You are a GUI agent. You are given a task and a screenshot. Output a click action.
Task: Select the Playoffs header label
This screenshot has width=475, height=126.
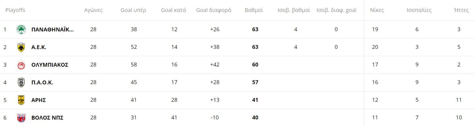click(x=15, y=10)
